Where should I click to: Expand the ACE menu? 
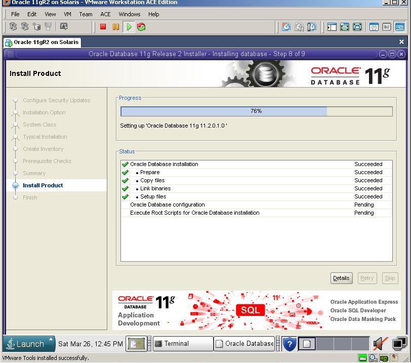coord(105,14)
